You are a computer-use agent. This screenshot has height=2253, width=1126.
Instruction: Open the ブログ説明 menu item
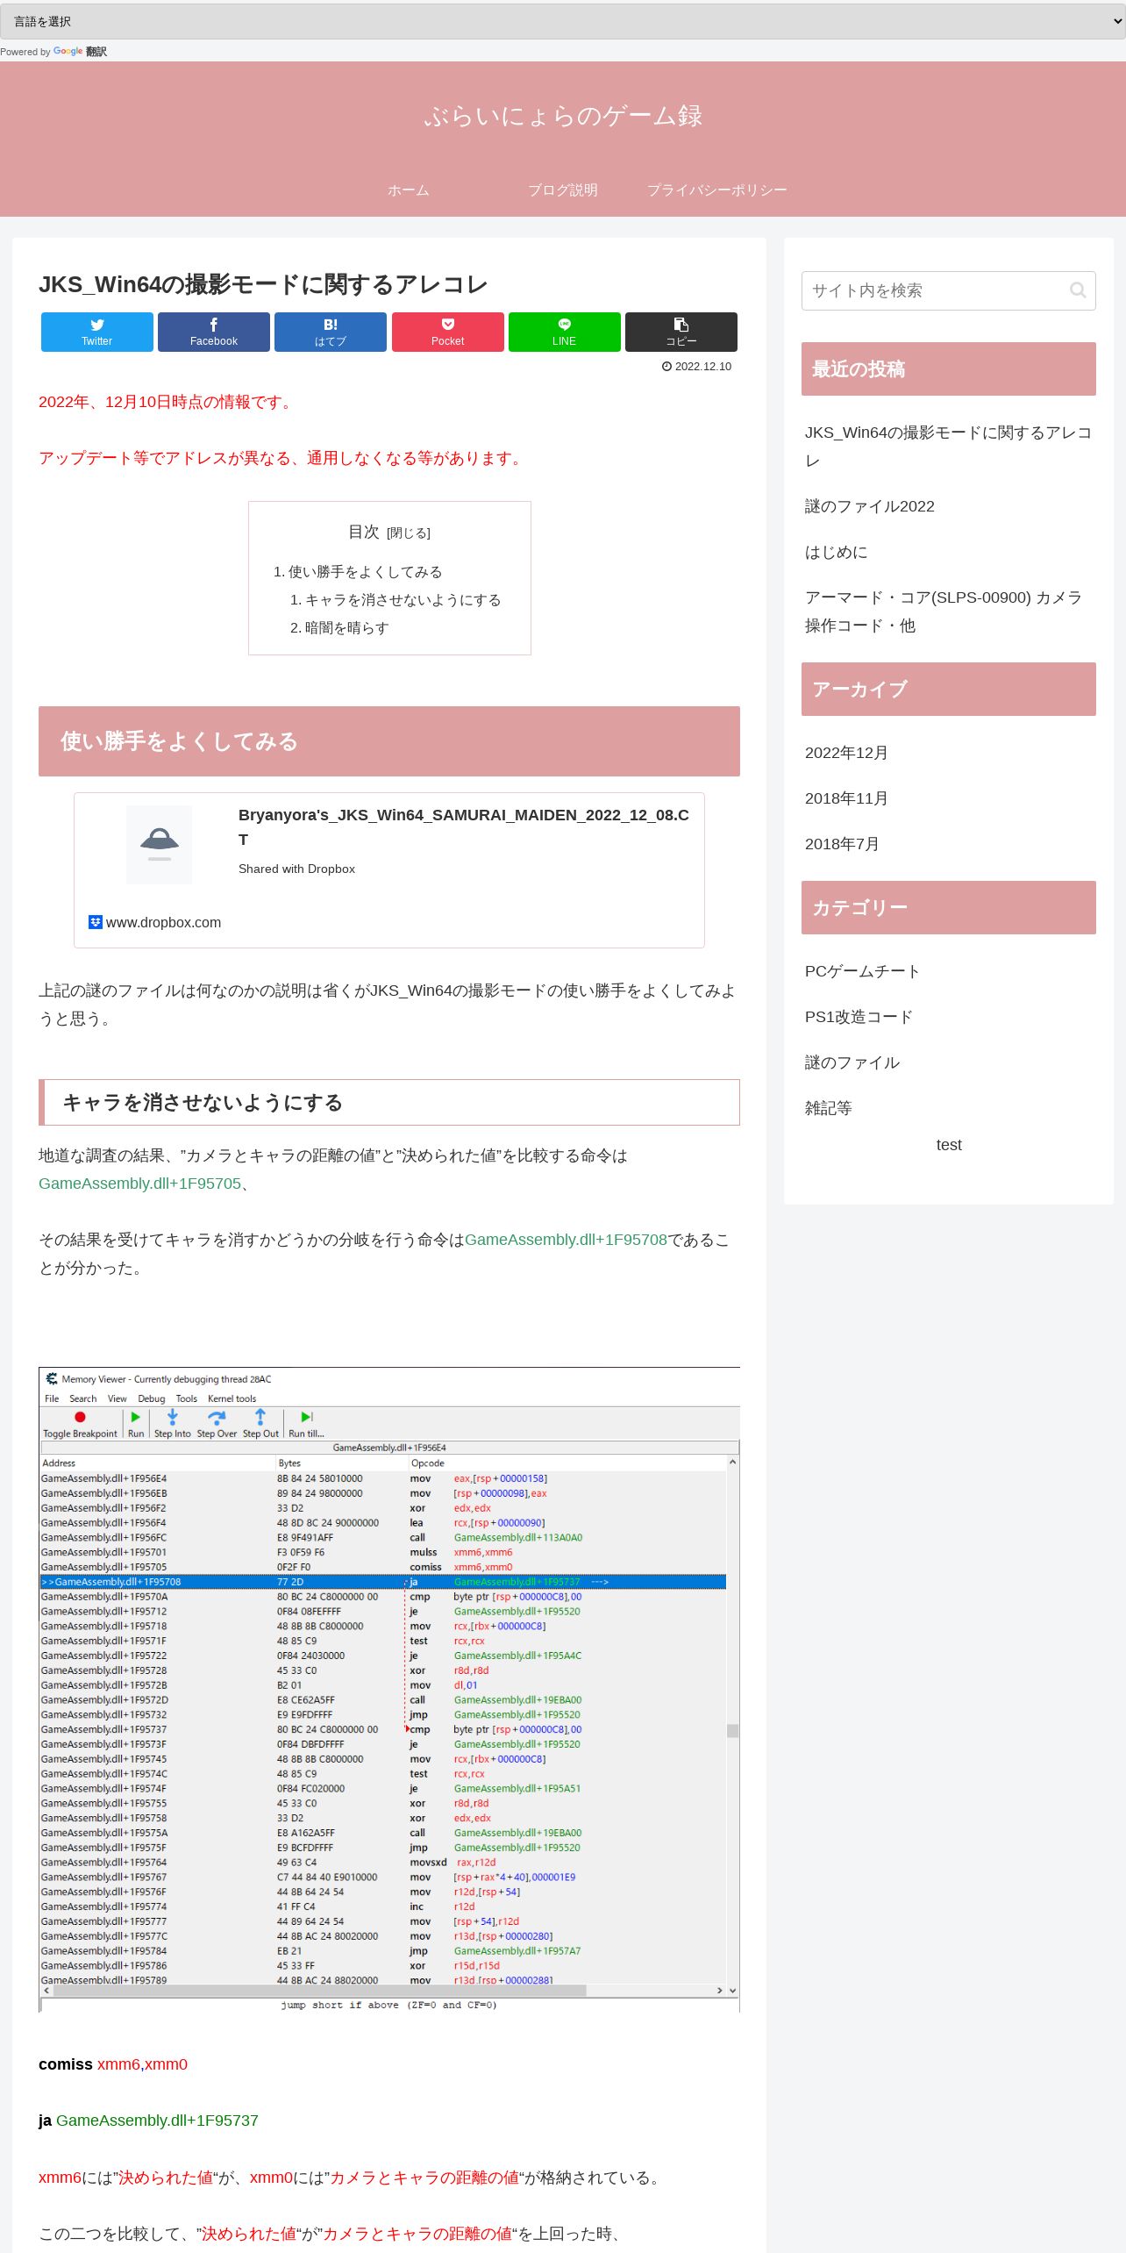[x=563, y=190]
